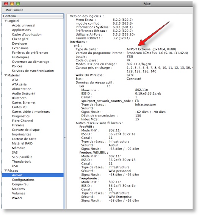The width and height of the screenshot is (199, 216).
Task: Open the Imprimantes entry
Action: [21, 134]
